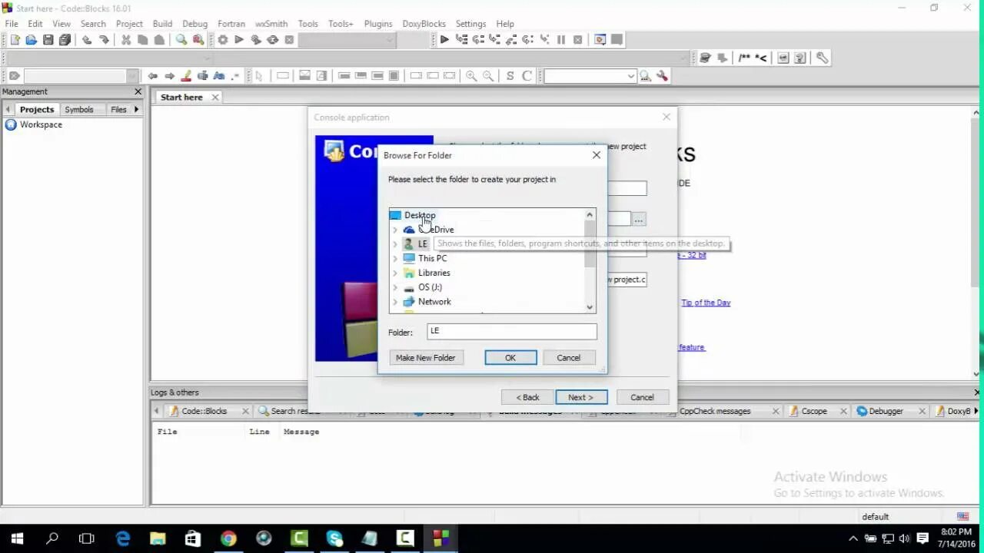Switch to the Symbols tab
This screenshot has height=553, width=984.
pyautogui.click(x=78, y=110)
